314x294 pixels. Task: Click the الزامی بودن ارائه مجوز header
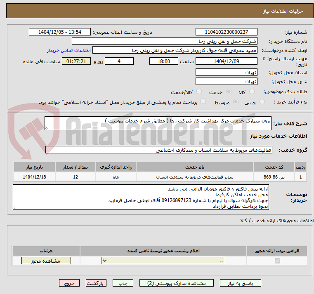(x=277, y=251)
